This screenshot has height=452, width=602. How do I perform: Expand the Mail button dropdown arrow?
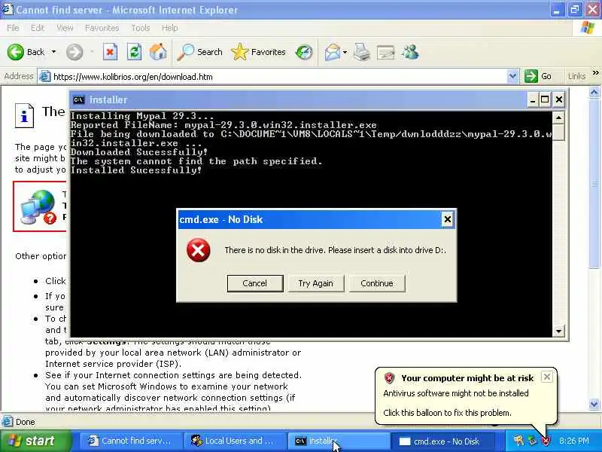(345, 52)
